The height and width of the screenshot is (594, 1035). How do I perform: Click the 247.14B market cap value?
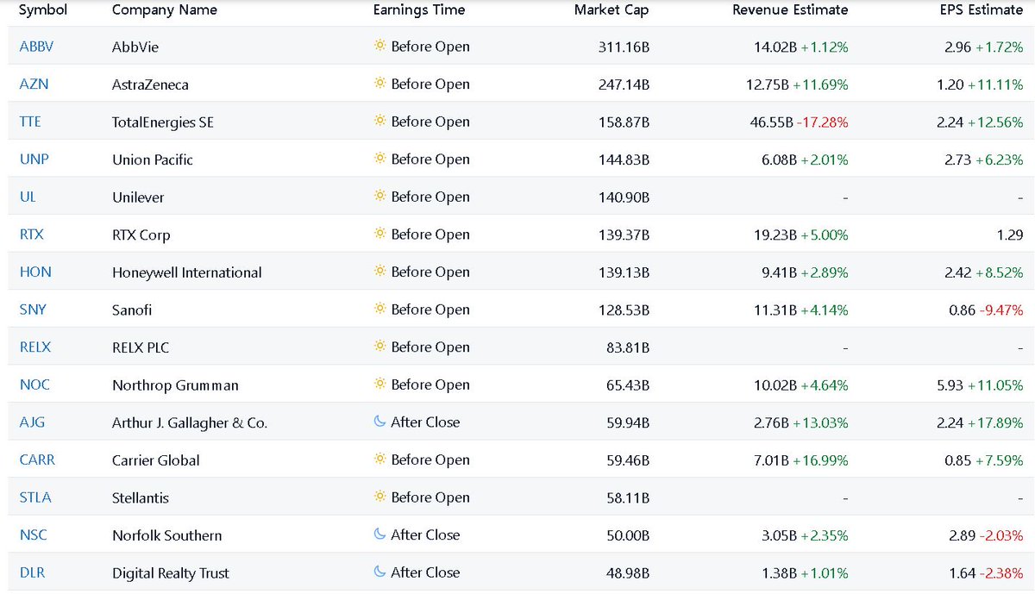624,84
